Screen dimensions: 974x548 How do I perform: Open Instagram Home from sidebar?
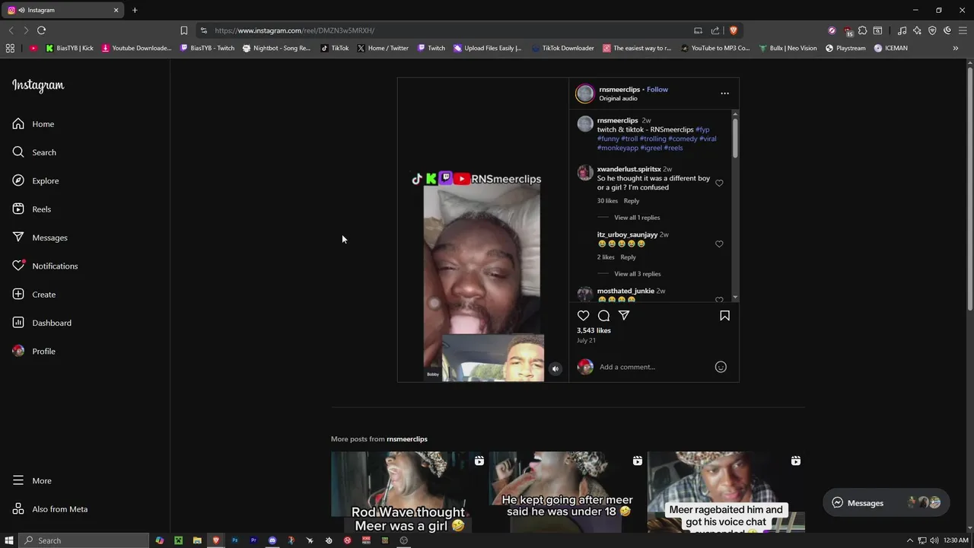coord(33,124)
